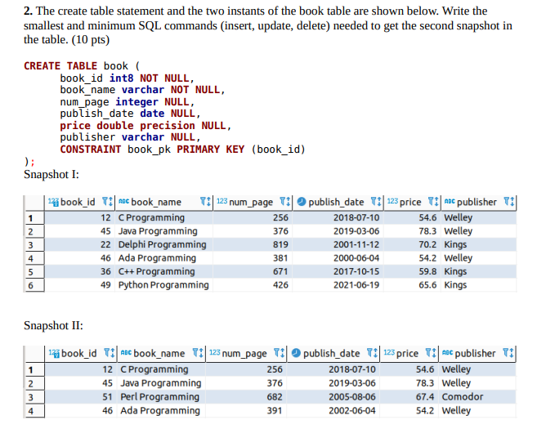Click the num_page cell '426'
Screen dimensions: 546x429
coord(253,285)
